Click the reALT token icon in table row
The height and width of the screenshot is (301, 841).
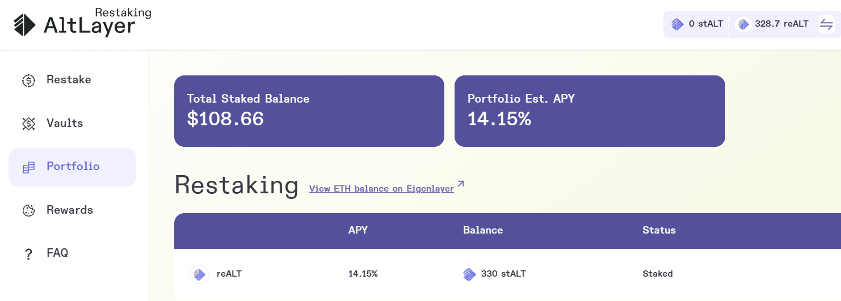[199, 274]
